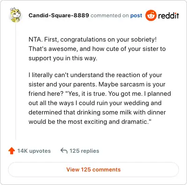This screenshot has width=187, height=185.
Task: Click the line "NTA. First, congratulations on your sobriety!"
Action: click(93, 40)
